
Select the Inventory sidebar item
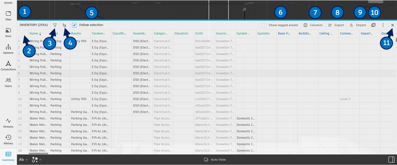coord(8,156)
